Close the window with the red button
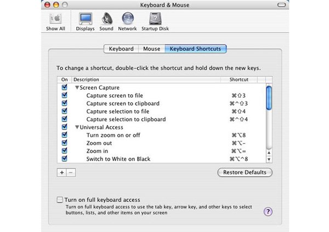The image size is (329, 232). tap(47, 5)
